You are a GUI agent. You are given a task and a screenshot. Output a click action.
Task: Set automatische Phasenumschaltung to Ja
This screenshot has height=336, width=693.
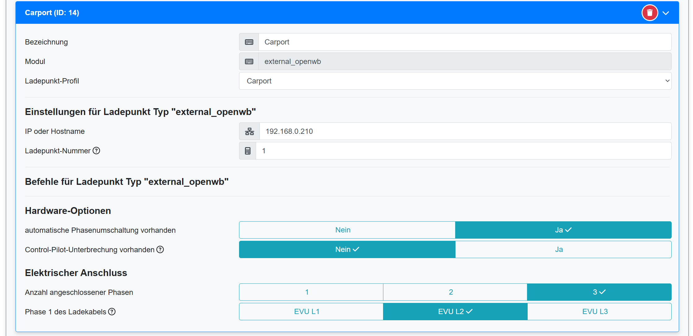click(x=563, y=230)
